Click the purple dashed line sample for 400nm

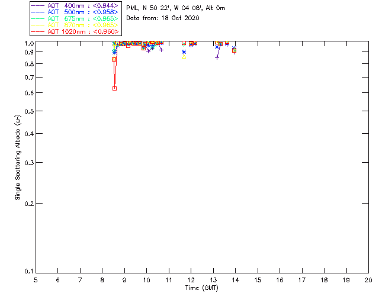(x=38, y=5)
